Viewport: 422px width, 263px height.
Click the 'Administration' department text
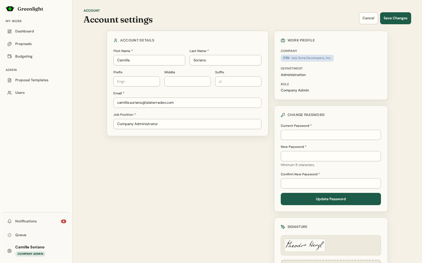(x=293, y=75)
